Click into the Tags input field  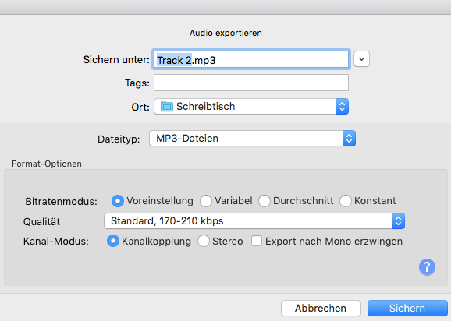[251, 83]
